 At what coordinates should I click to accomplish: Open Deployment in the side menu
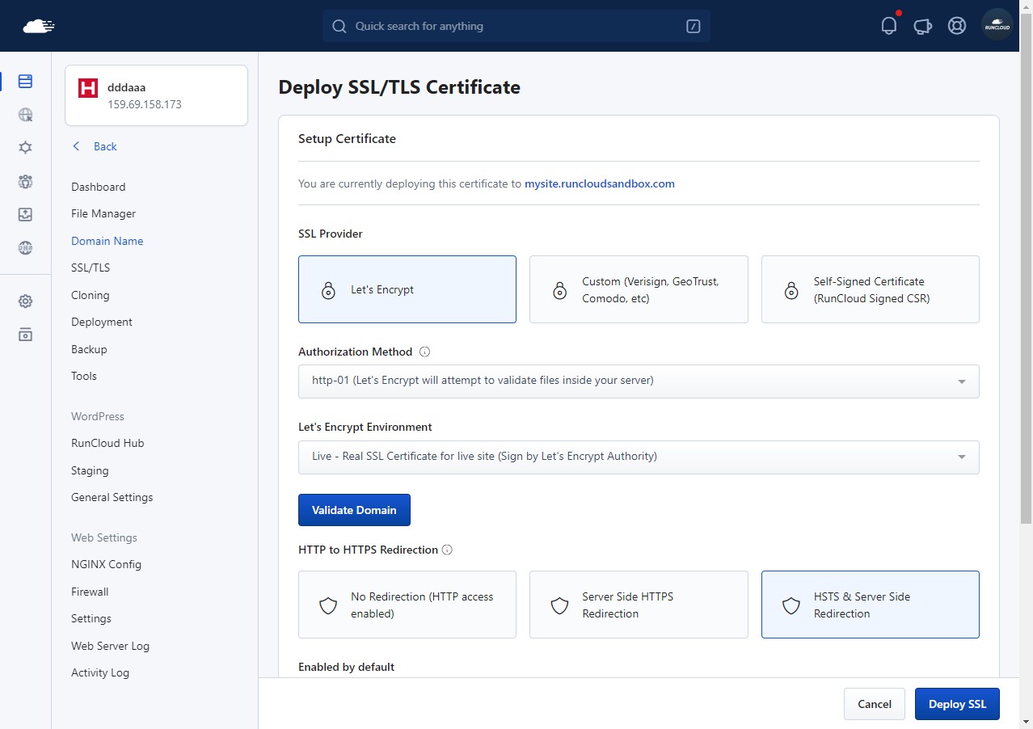tap(102, 322)
